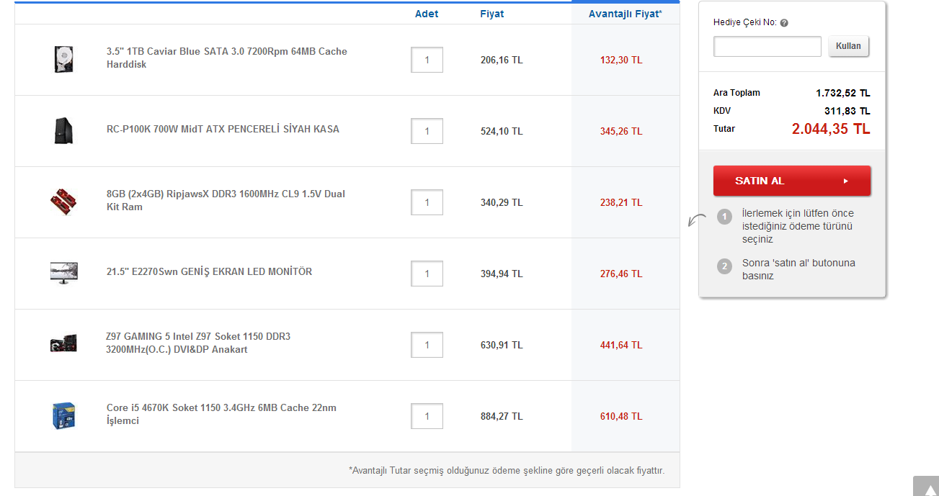Click the E2270Swn LED monitor thumbnail
Viewport: 939px width, 496px height.
coord(63,273)
